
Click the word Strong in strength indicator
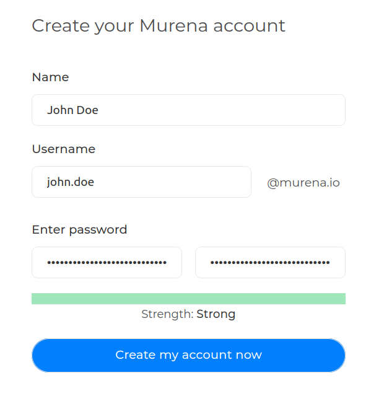coord(216,314)
